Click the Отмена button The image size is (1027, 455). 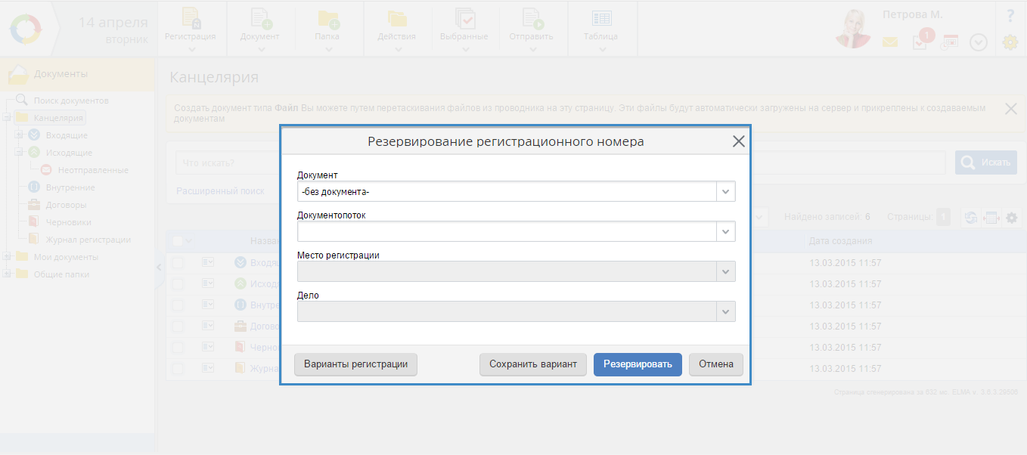[x=715, y=364]
